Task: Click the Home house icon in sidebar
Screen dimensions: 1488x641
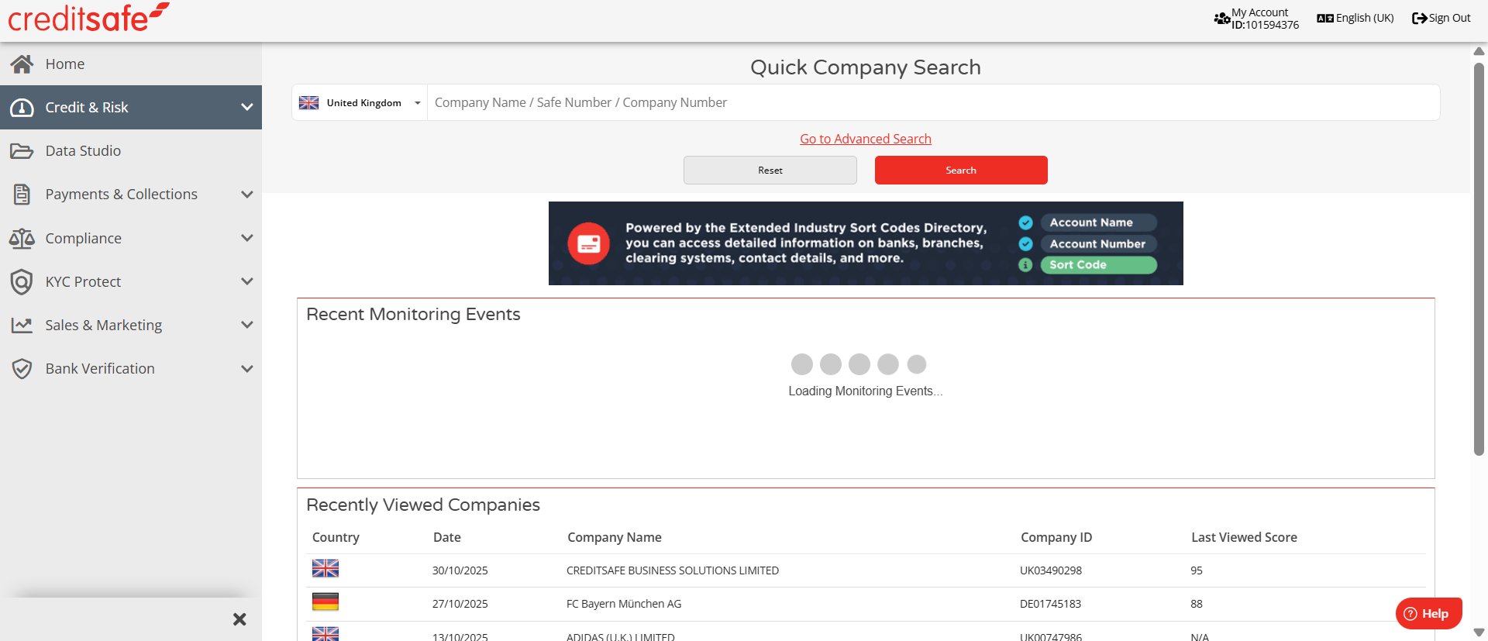Action: pos(22,64)
